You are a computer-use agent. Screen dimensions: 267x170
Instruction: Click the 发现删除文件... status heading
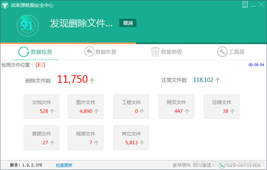[81, 23]
